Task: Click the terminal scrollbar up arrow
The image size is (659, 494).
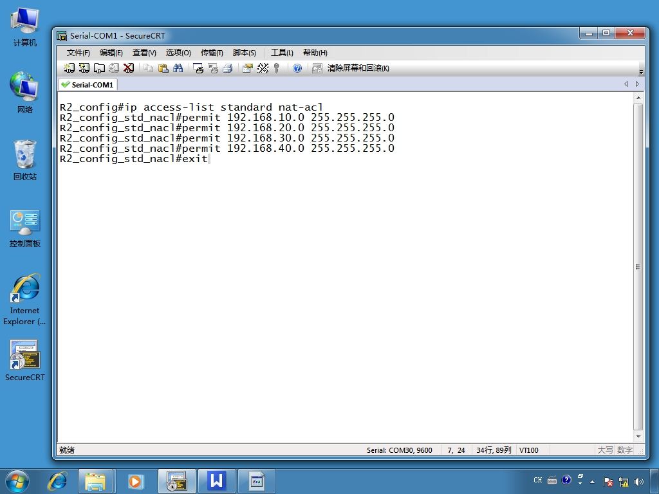Action: tap(638, 98)
